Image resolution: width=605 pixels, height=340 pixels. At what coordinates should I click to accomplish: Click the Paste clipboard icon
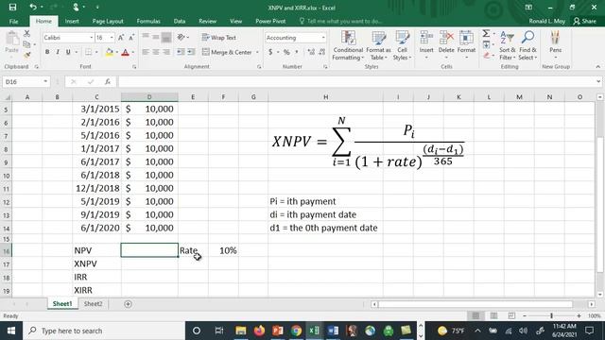point(12,39)
